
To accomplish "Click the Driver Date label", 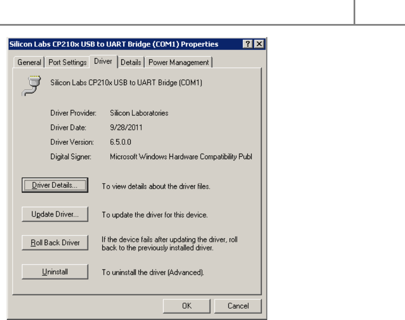I will pyautogui.click(x=68, y=128).
